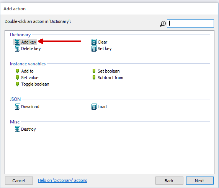Click the Instance variables category heading
This screenshot has height=188, width=219.
point(28,64)
